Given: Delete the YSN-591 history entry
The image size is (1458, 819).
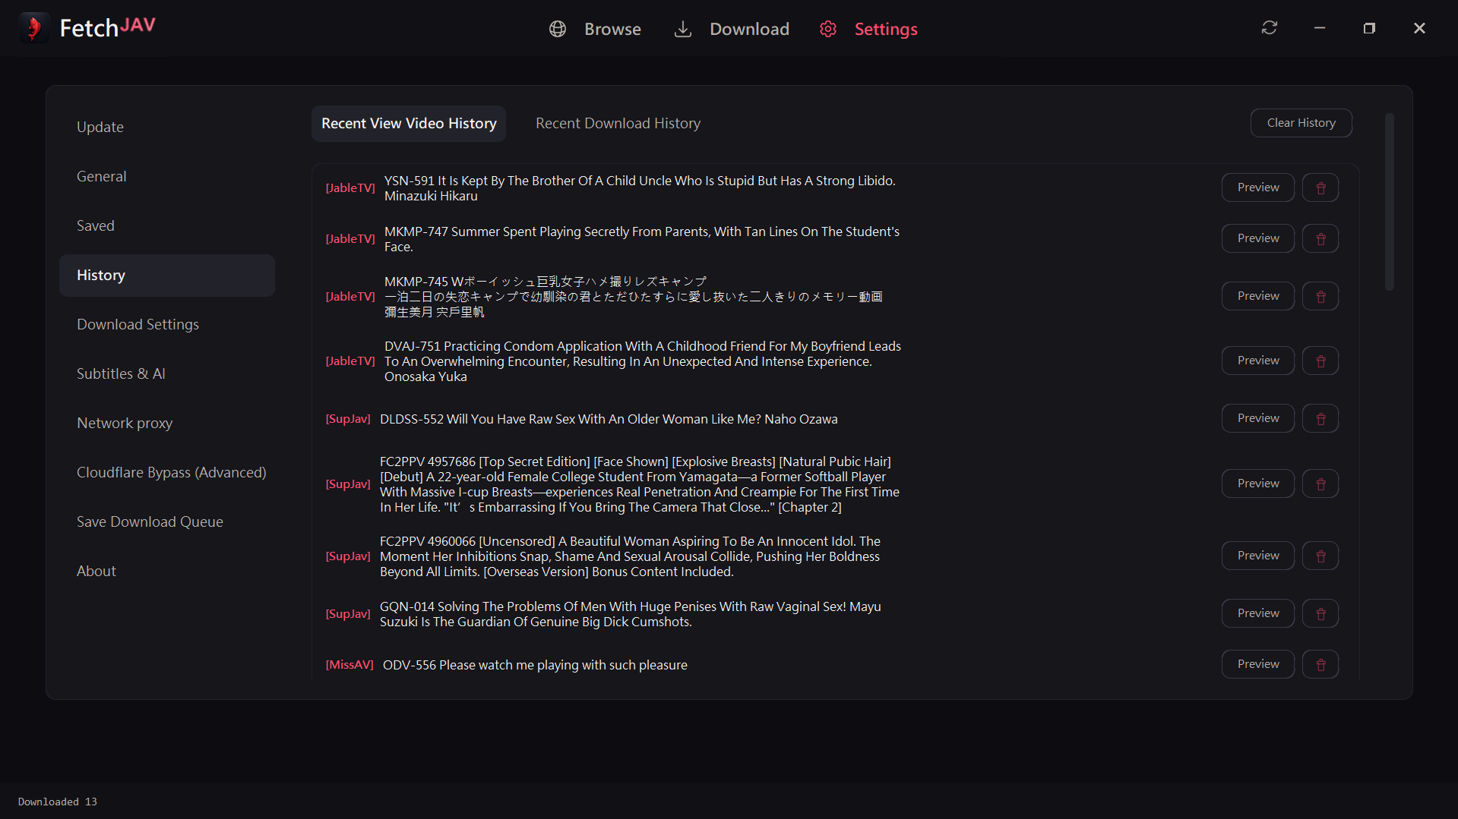Looking at the screenshot, I should (x=1320, y=187).
